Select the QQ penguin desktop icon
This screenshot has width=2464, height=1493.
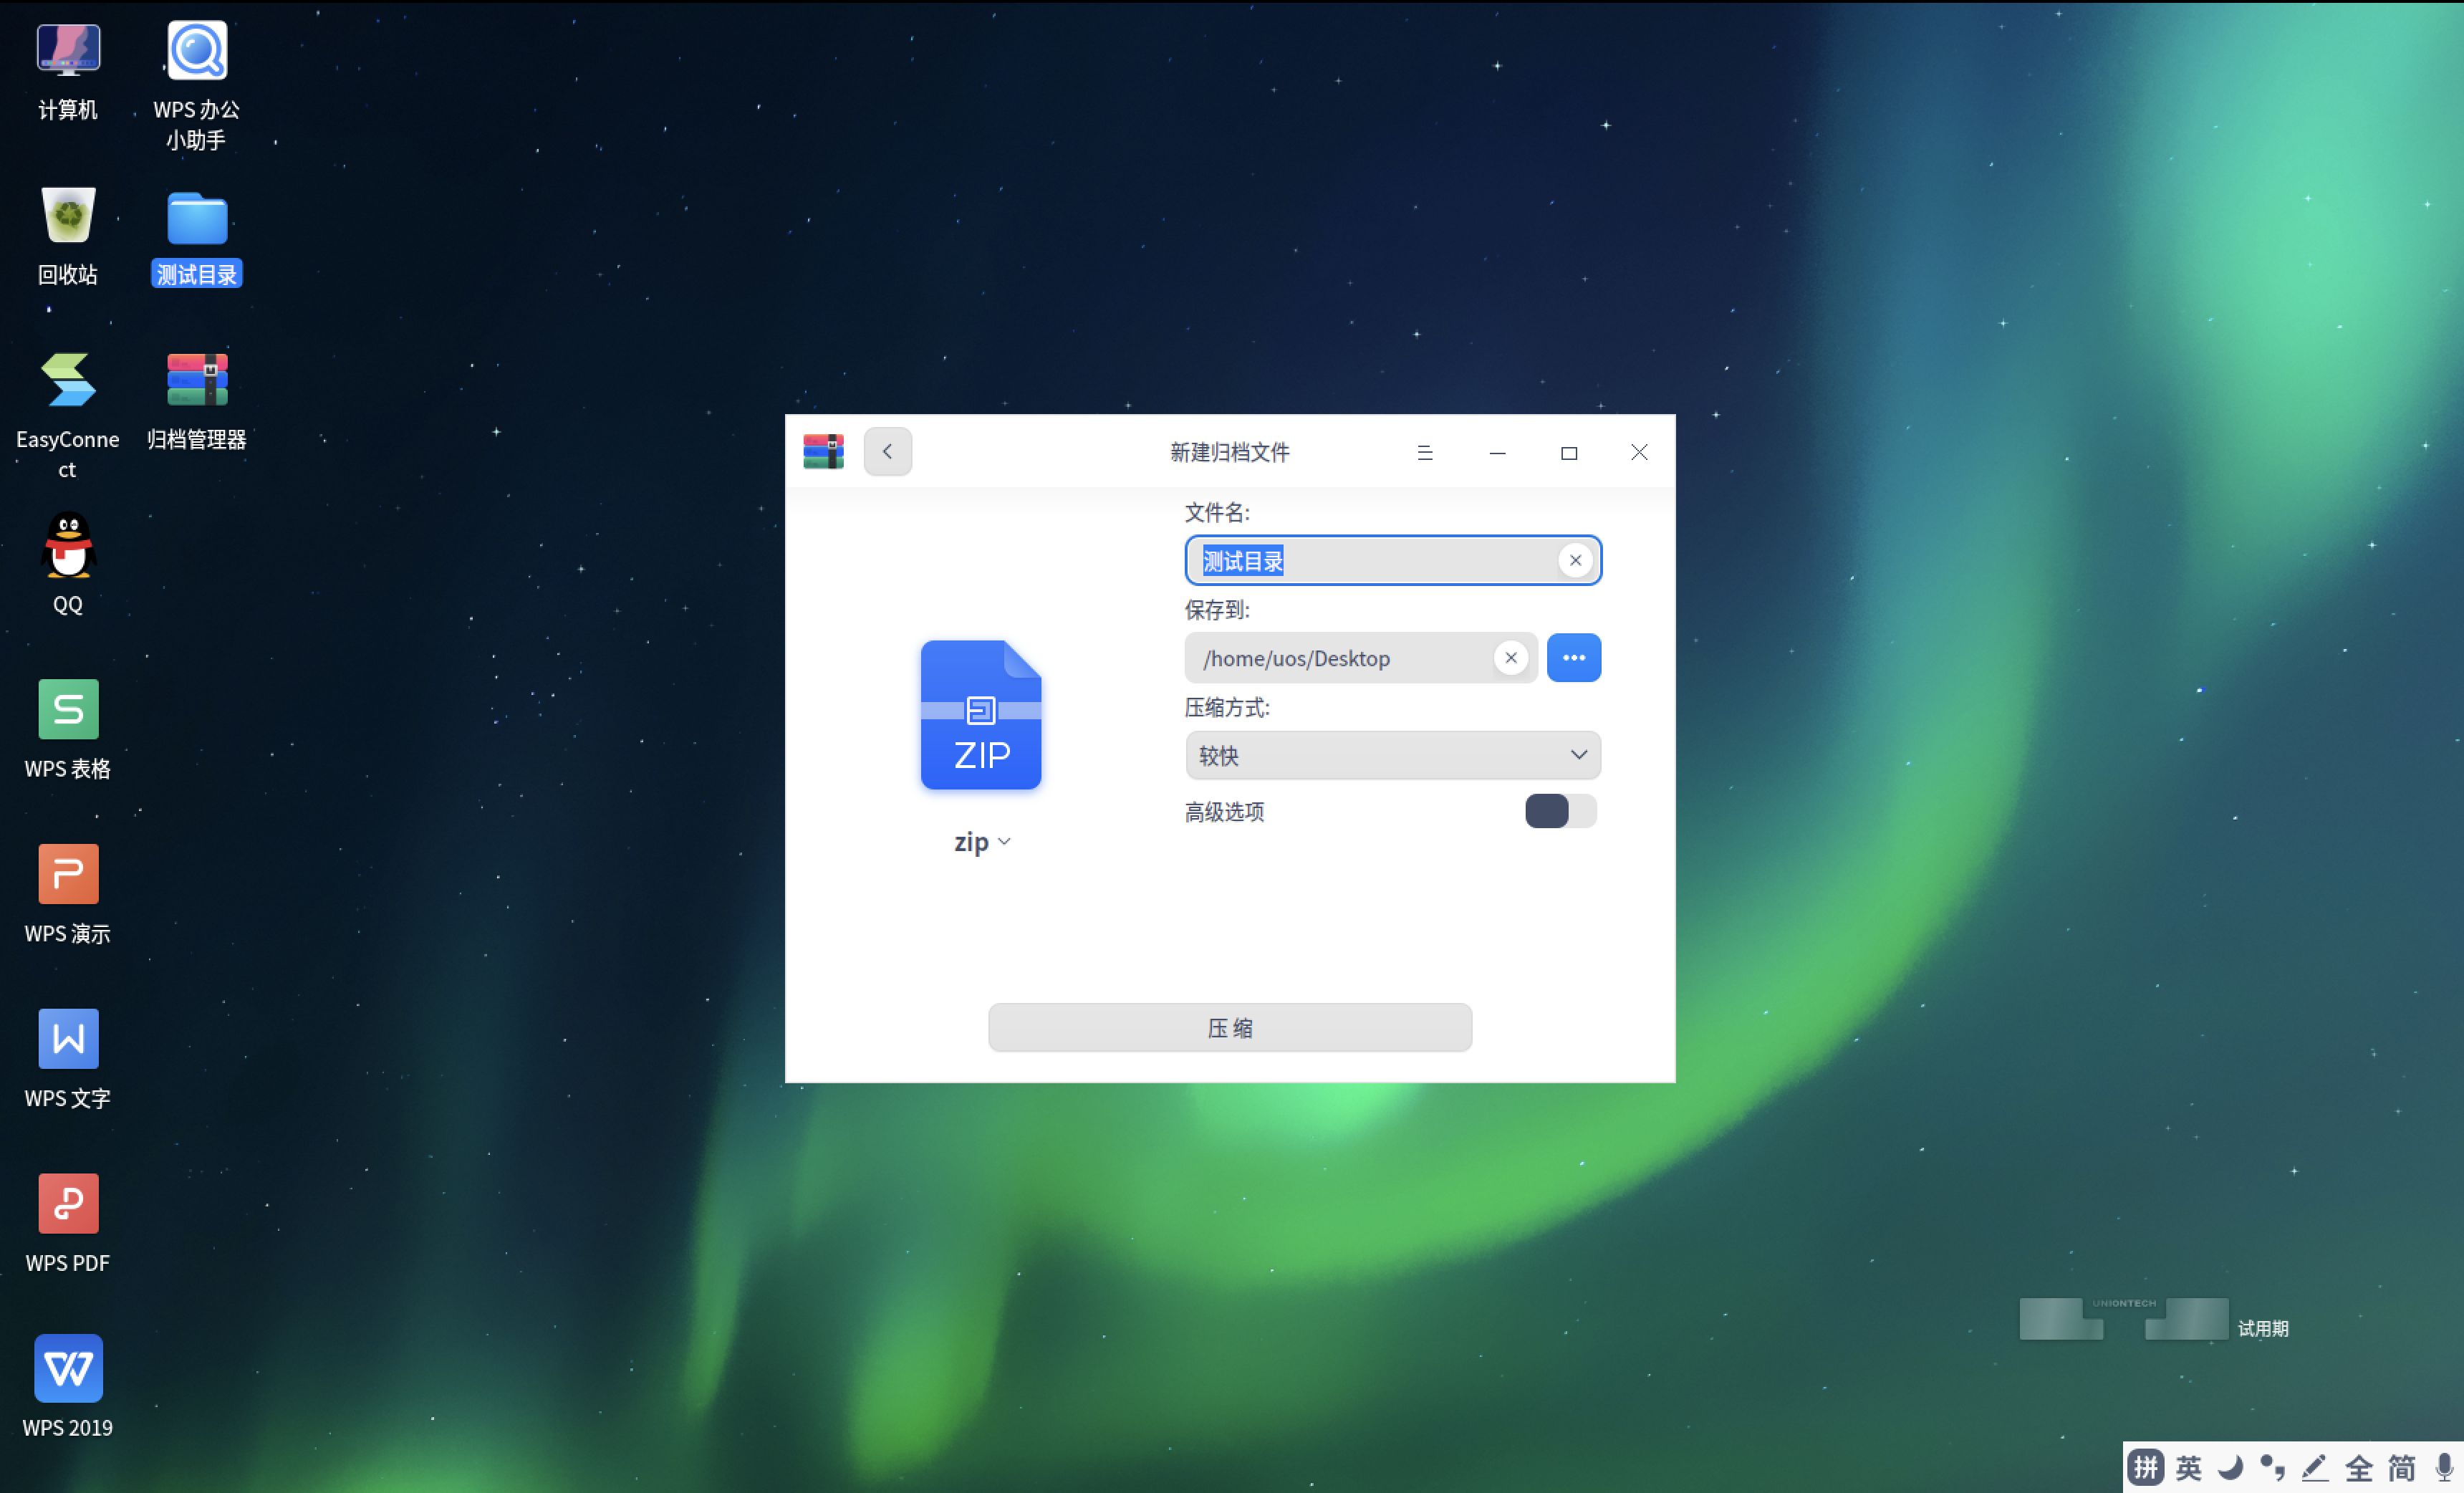coord(68,546)
